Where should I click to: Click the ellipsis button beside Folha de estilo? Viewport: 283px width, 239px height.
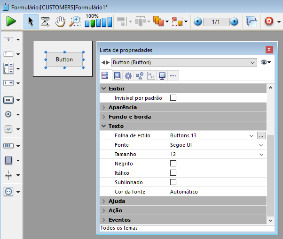click(x=261, y=135)
